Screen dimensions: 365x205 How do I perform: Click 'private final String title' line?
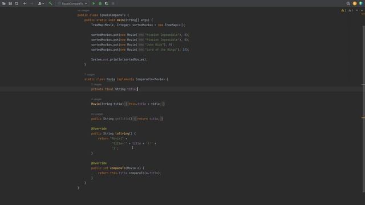114,89
